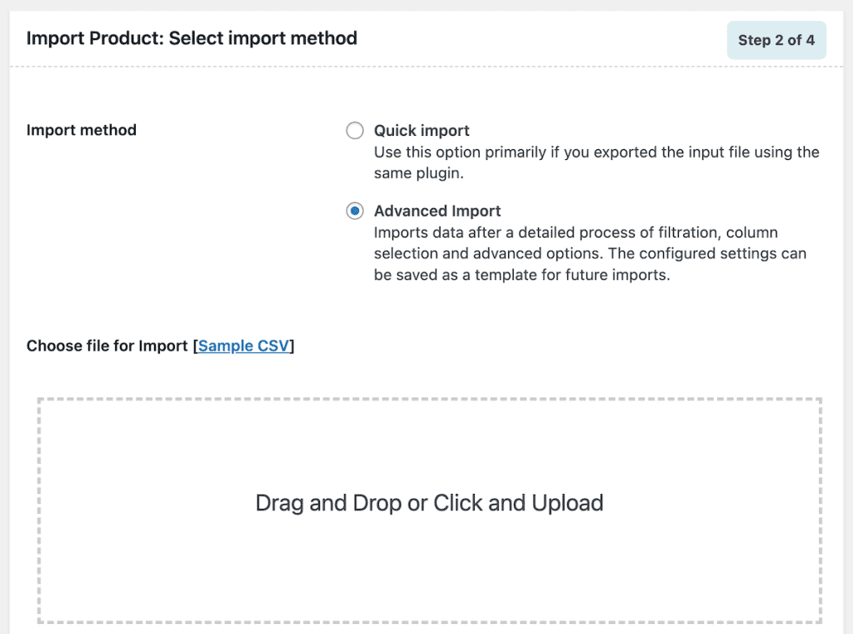Click the "Step 2 of 4" badge
This screenshot has height=634, width=853.
click(776, 40)
